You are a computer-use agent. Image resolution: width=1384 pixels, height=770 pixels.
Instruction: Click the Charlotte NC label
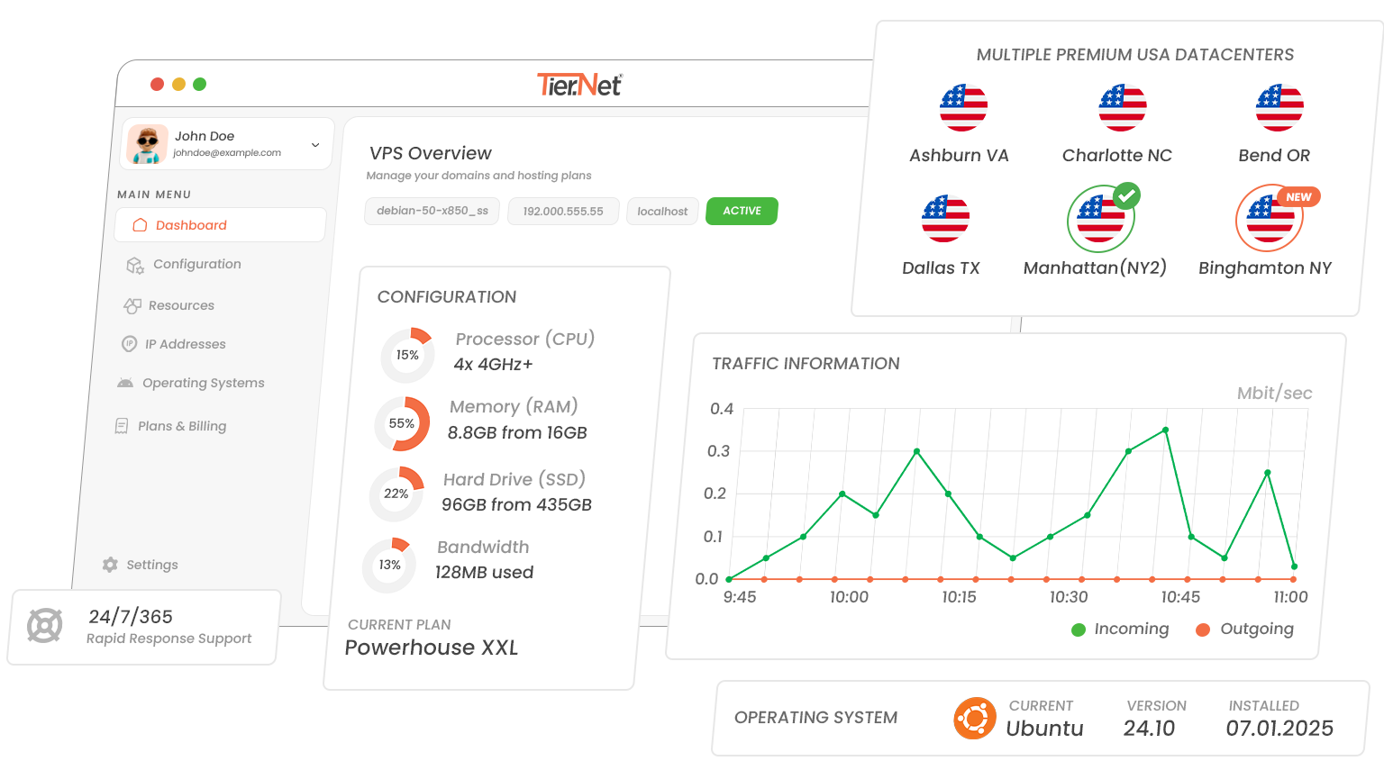click(1117, 156)
